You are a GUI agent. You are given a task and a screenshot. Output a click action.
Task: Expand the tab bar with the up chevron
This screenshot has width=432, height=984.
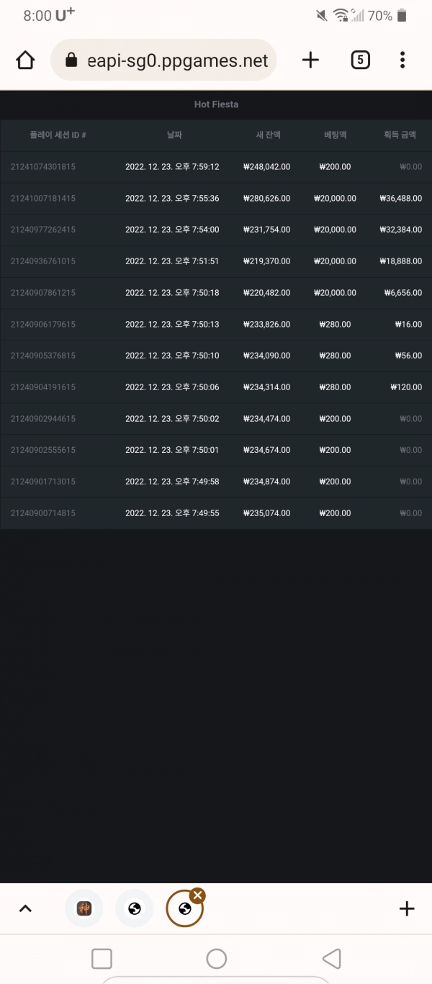point(25,908)
